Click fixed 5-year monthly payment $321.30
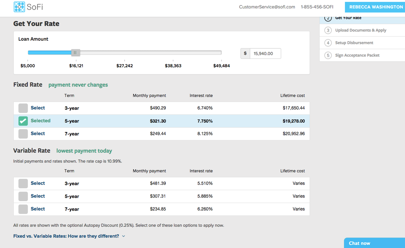The width and height of the screenshot is (405, 248). tap(158, 121)
